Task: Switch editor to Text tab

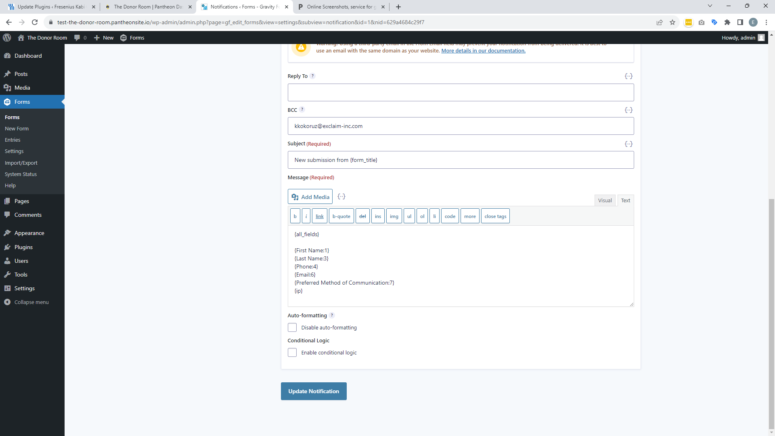Action: [626, 200]
